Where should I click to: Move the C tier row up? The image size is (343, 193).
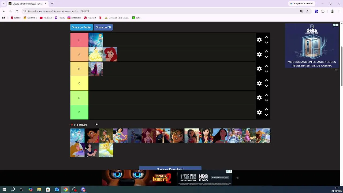266,80
